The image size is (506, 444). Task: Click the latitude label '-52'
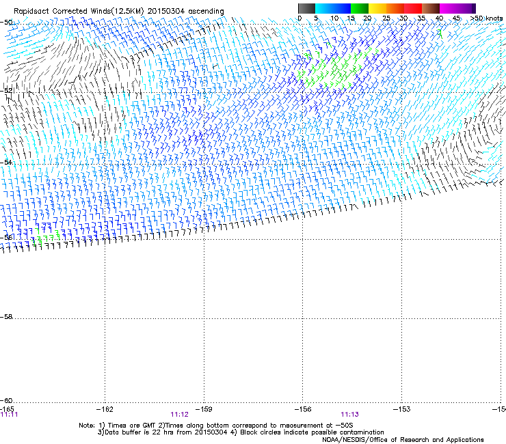[6, 91]
